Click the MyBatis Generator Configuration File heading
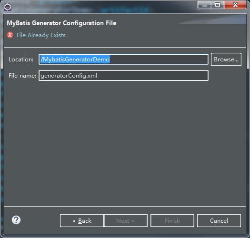 61,23
